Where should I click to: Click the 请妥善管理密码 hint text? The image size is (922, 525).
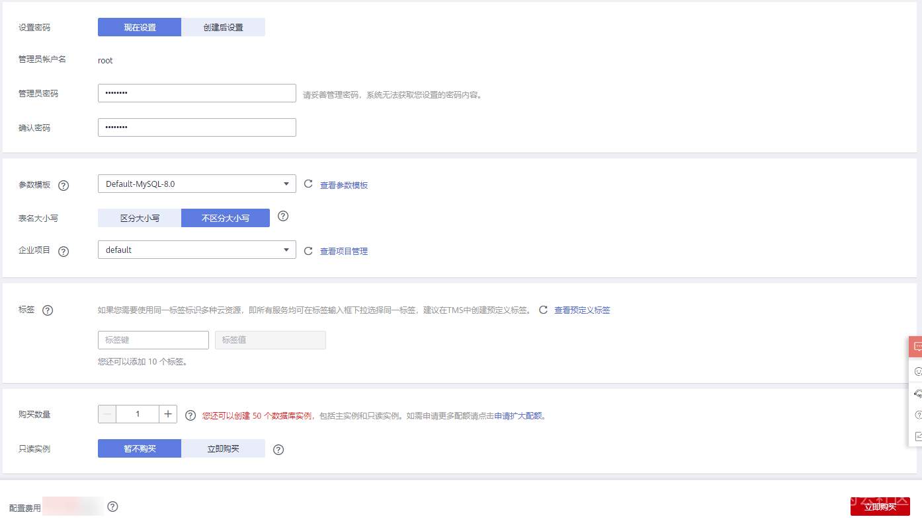(x=394, y=95)
